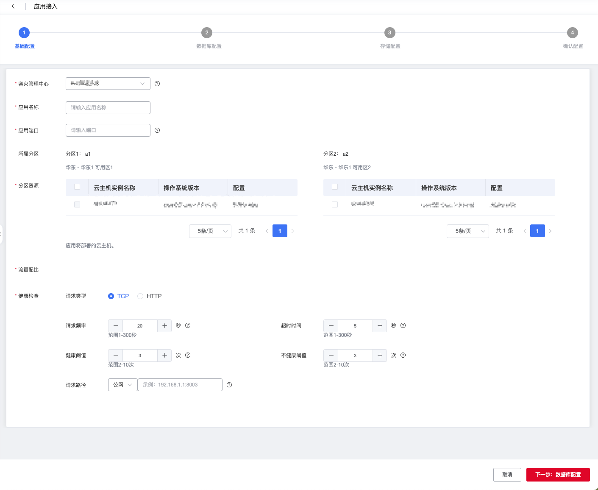This screenshot has width=598, height=490.
Task: Click help icon beside 不健康阈值 stepper
Action: click(x=403, y=355)
